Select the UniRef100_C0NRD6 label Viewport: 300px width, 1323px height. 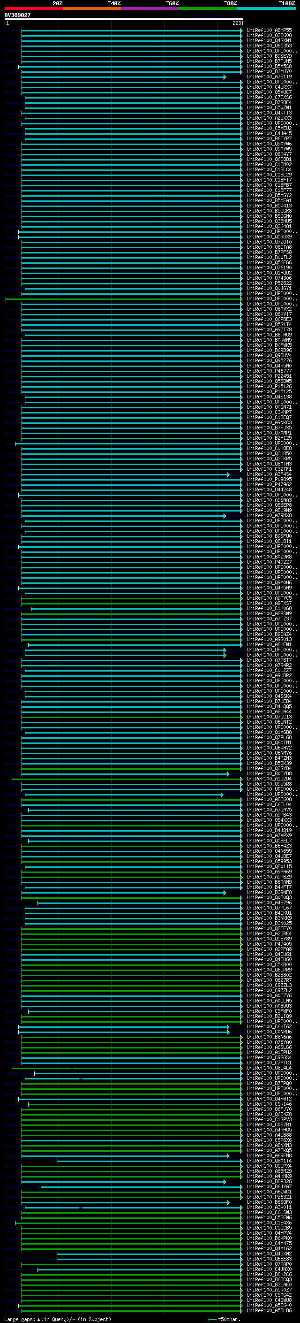[269, 1032]
